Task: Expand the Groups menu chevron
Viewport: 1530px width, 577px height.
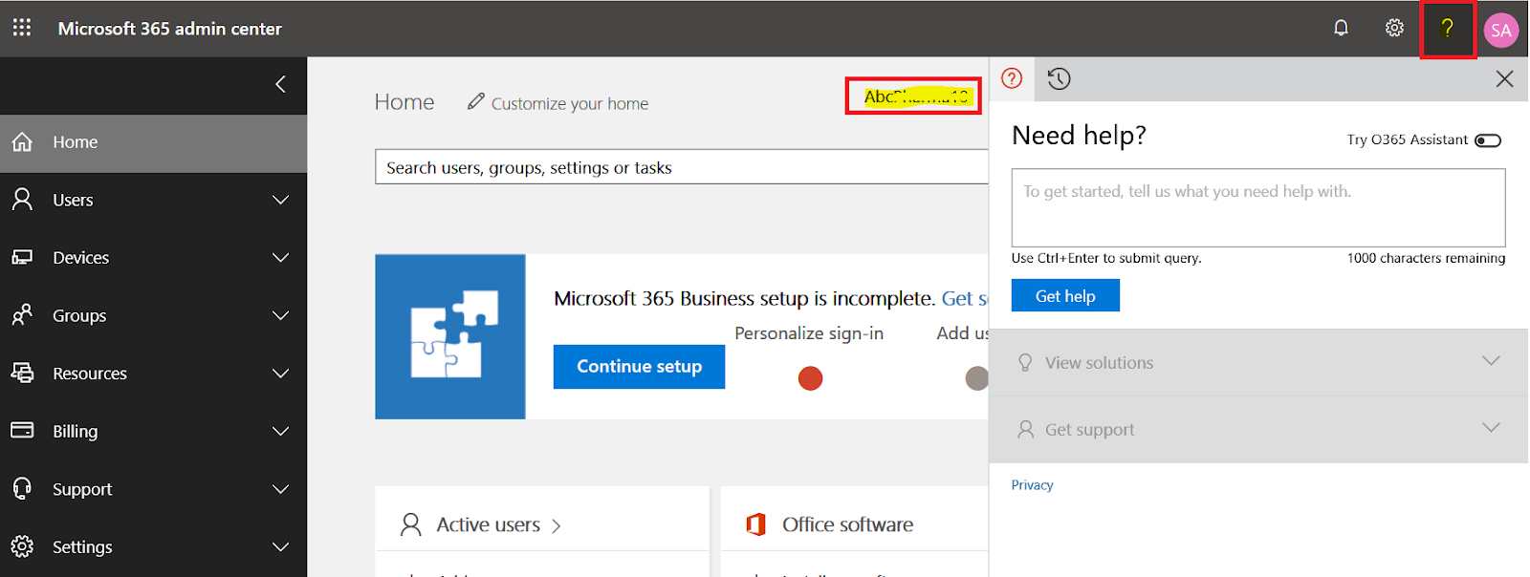Action: pos(280,315)
